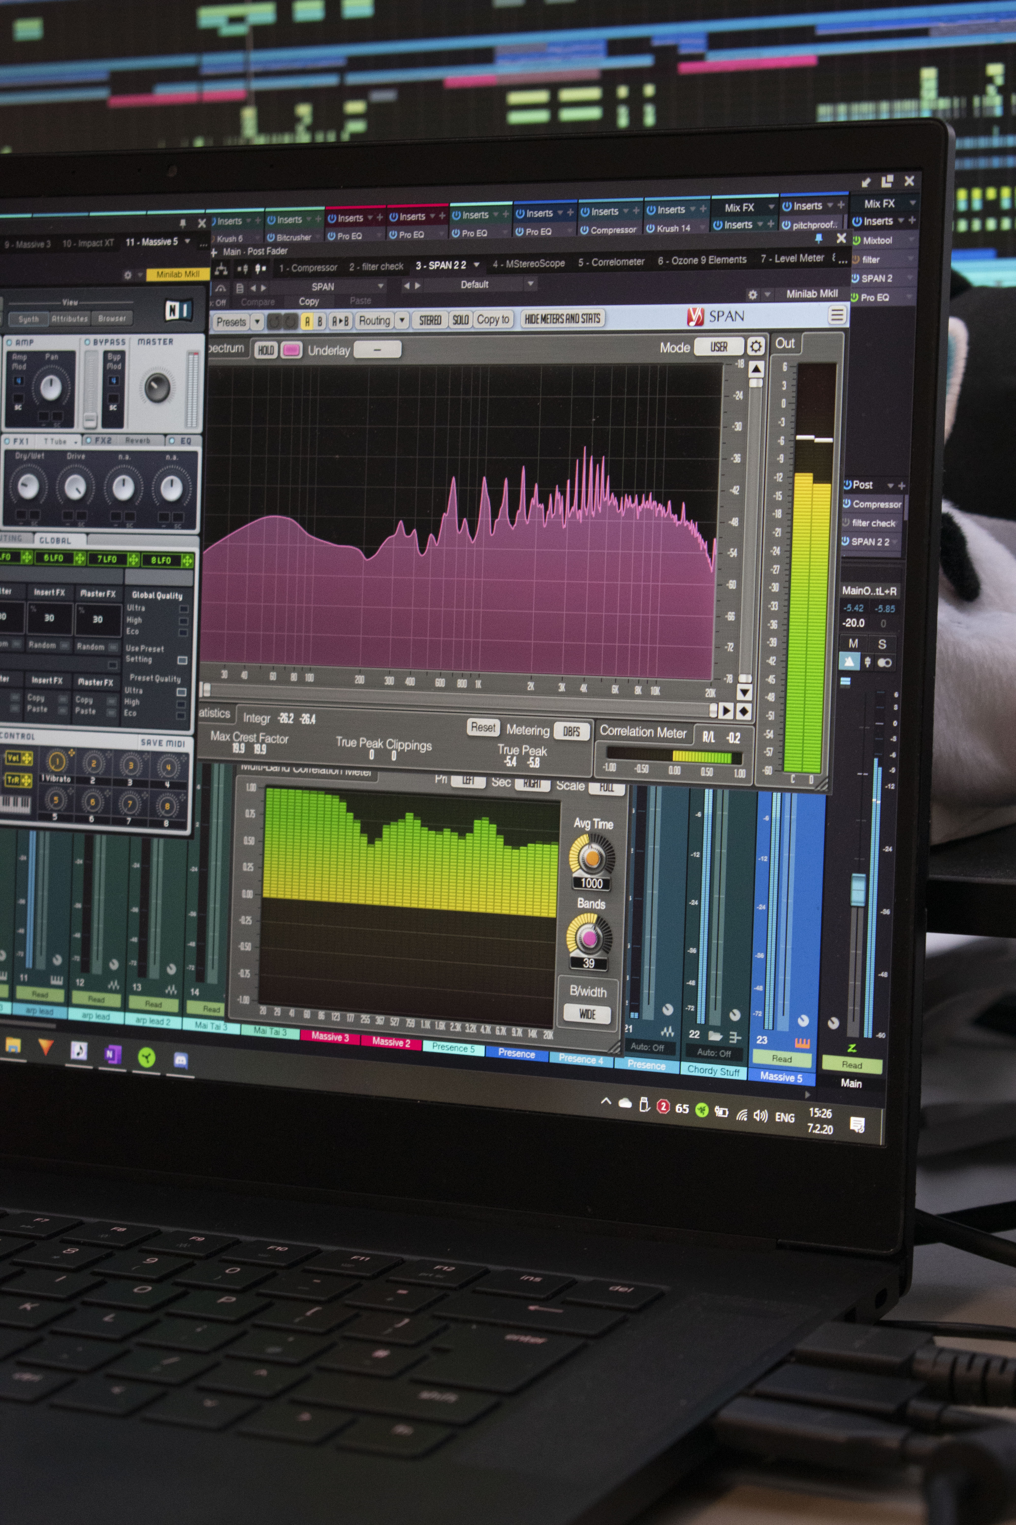
Task: Toggle the HOLD spectrum button
Action: [266, 350]
